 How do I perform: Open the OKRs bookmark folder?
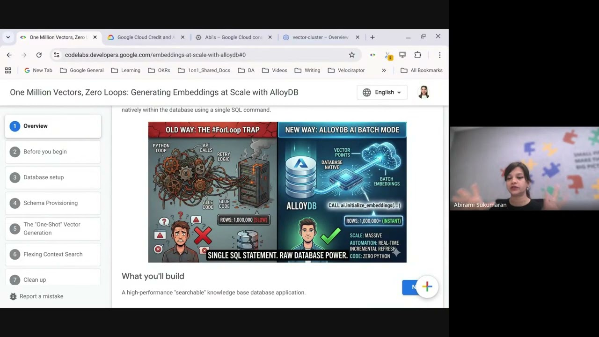pos(159,70)
